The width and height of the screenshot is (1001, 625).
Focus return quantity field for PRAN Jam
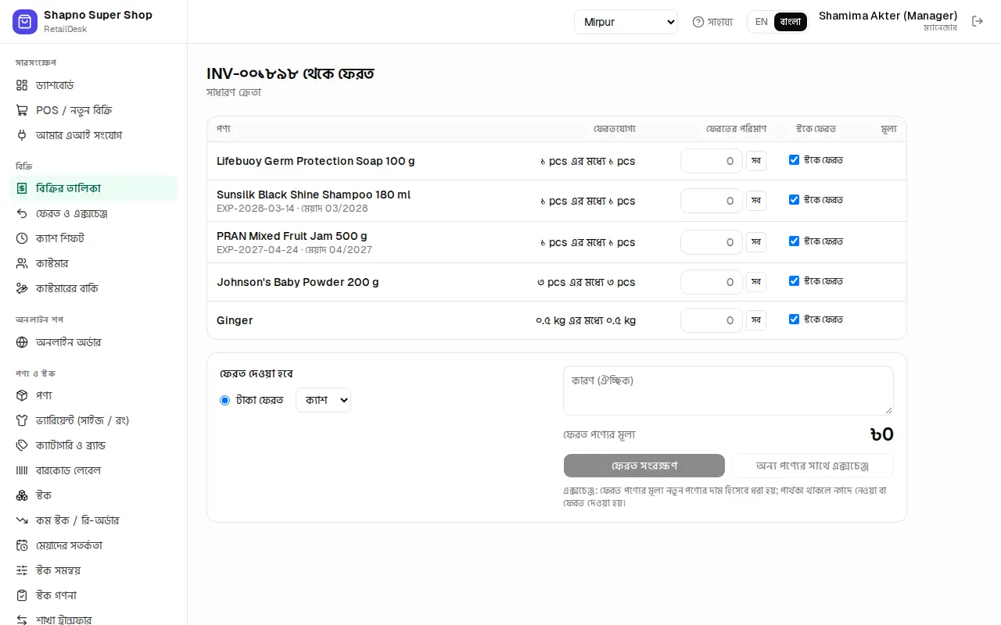click(x=712, y=242)
